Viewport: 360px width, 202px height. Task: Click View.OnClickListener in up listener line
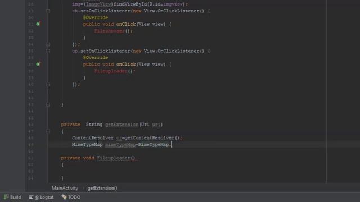click(171, 51)
